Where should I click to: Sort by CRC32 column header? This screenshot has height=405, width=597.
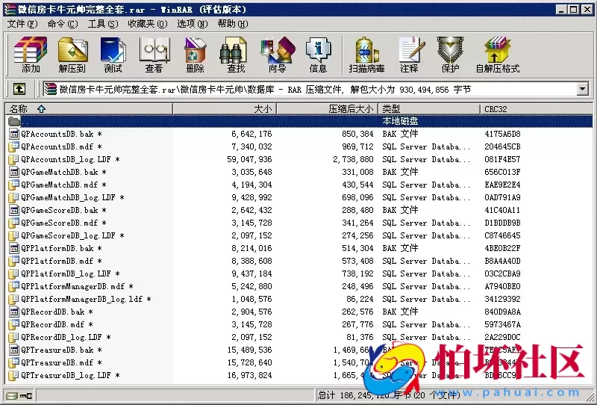point(536,108)
